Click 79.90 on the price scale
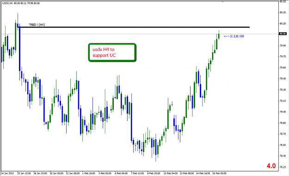 coord(283,45)
